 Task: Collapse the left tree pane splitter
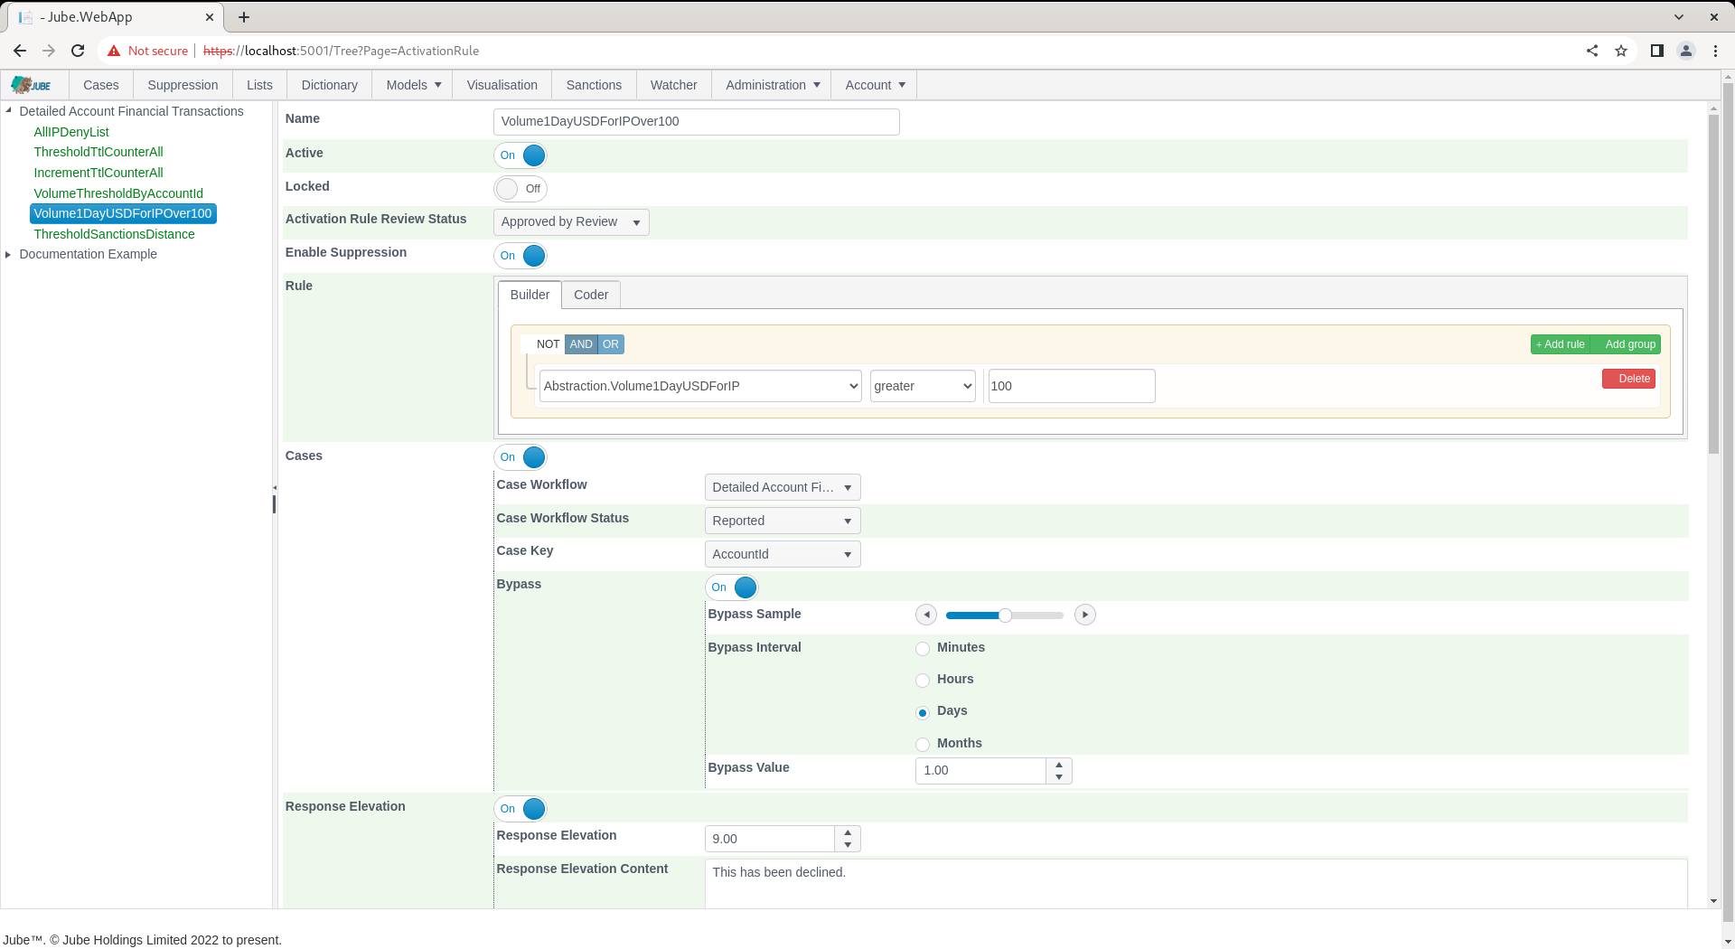275,488
